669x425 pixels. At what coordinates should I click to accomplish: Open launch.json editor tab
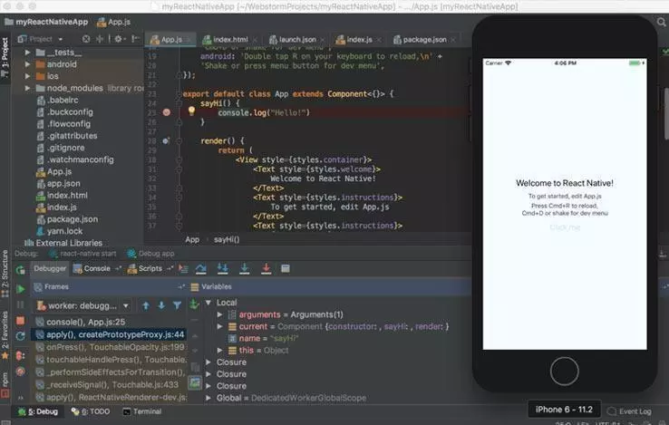pyautogui.click(x=296, y=39)
